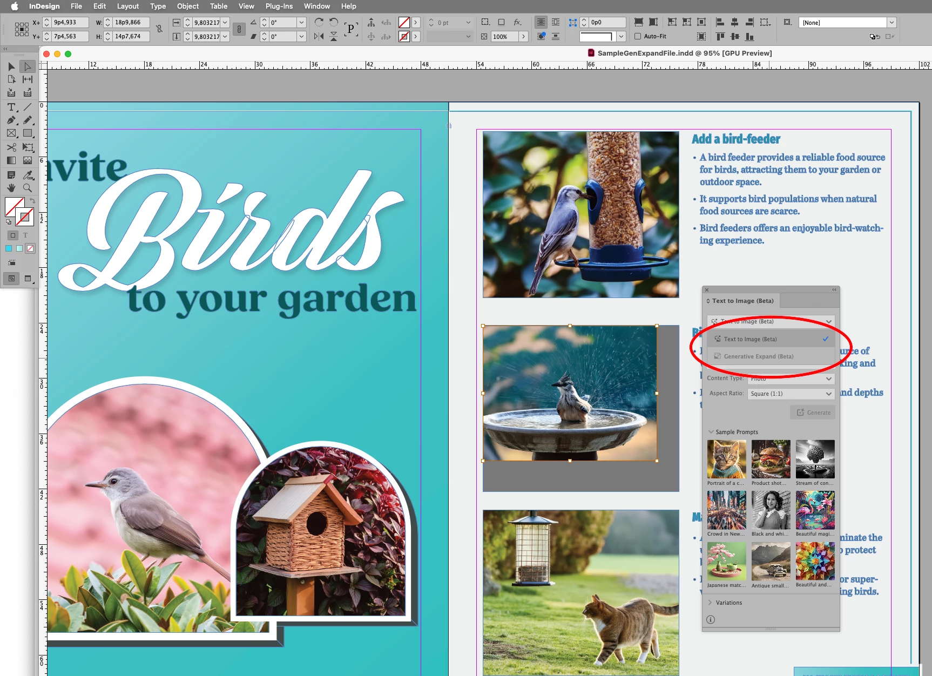Select the Gradient Feather tool
This screenshot has width=932, height=676.
point(28,160)
